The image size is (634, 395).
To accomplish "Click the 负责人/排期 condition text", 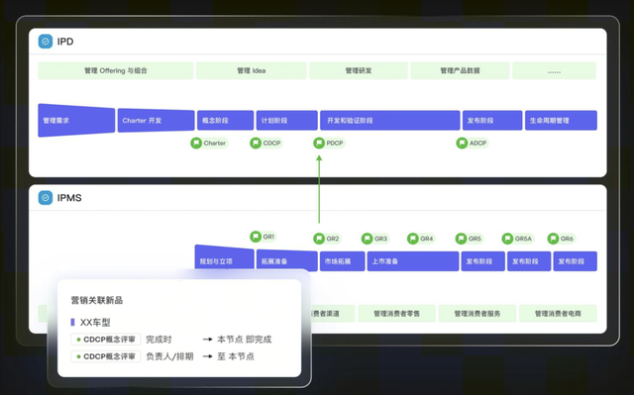I will point(169,356).
